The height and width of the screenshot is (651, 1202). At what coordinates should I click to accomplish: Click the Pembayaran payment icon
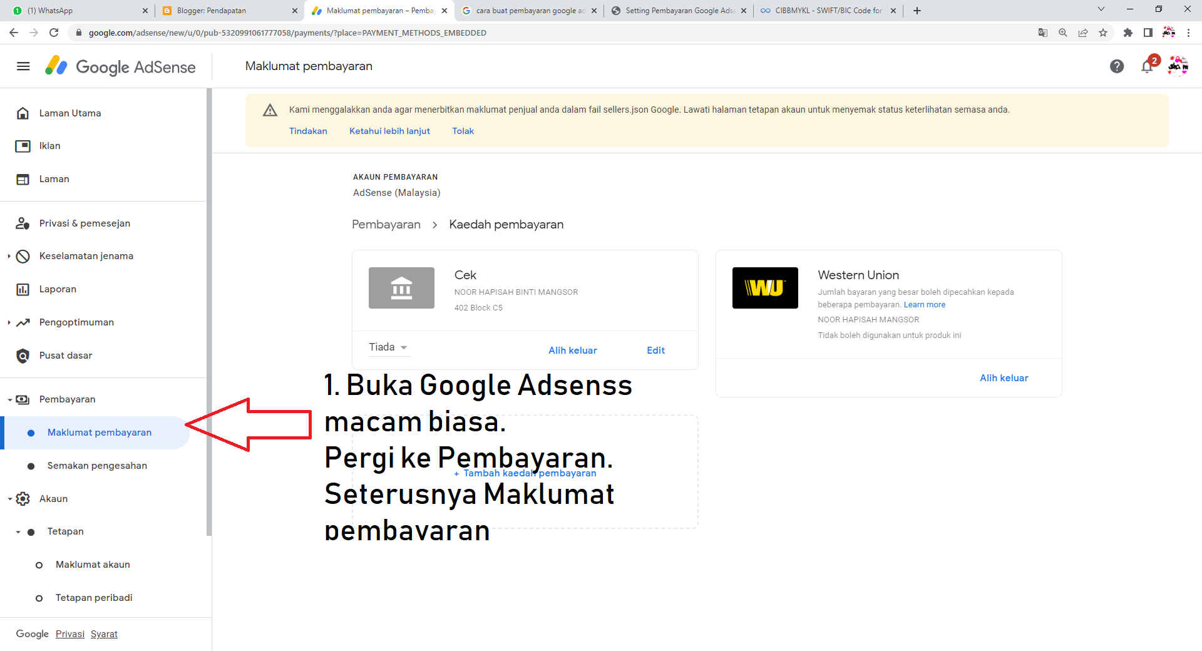point(23,399)
